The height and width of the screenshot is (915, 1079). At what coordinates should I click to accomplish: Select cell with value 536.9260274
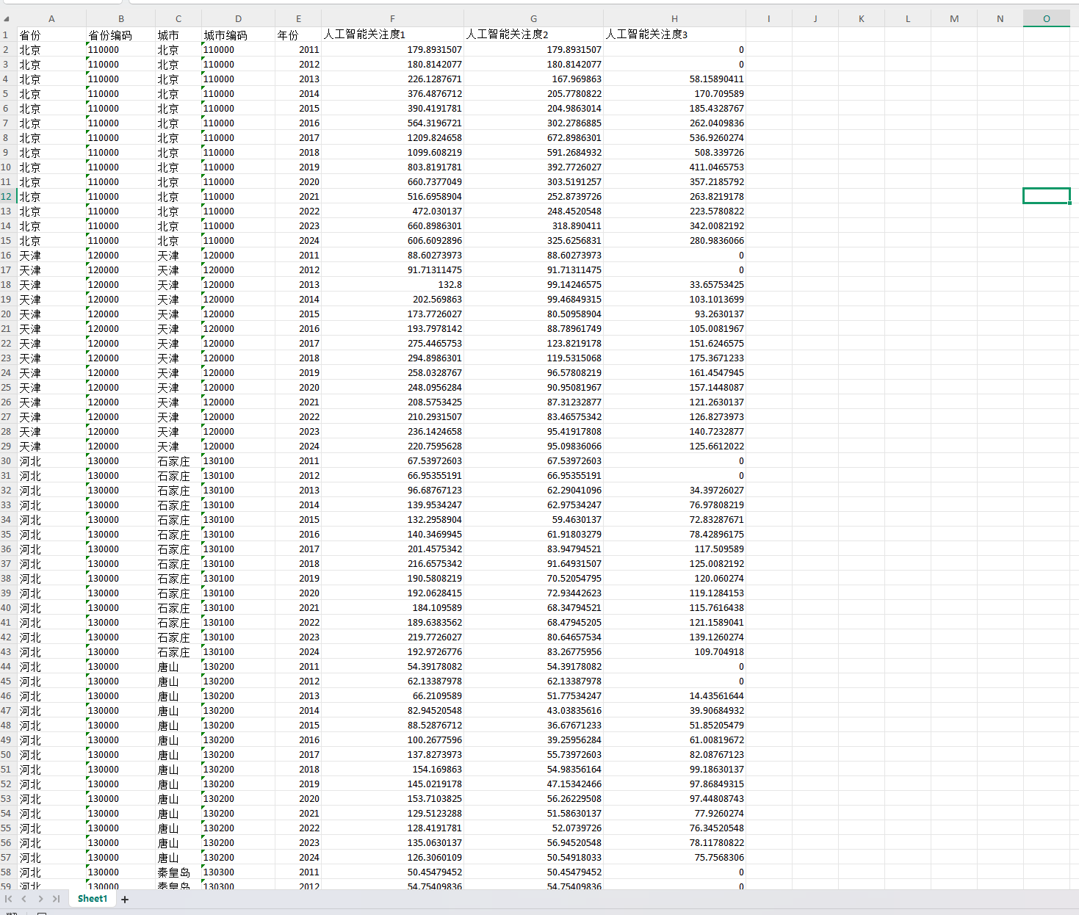click(x=674, y=137)
